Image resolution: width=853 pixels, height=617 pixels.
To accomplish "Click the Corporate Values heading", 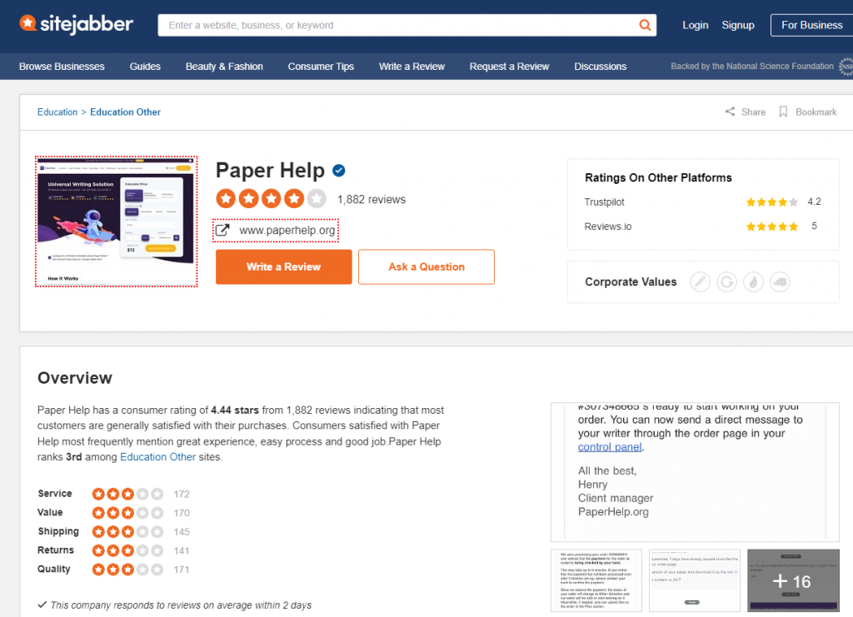I will pos(631,282).
